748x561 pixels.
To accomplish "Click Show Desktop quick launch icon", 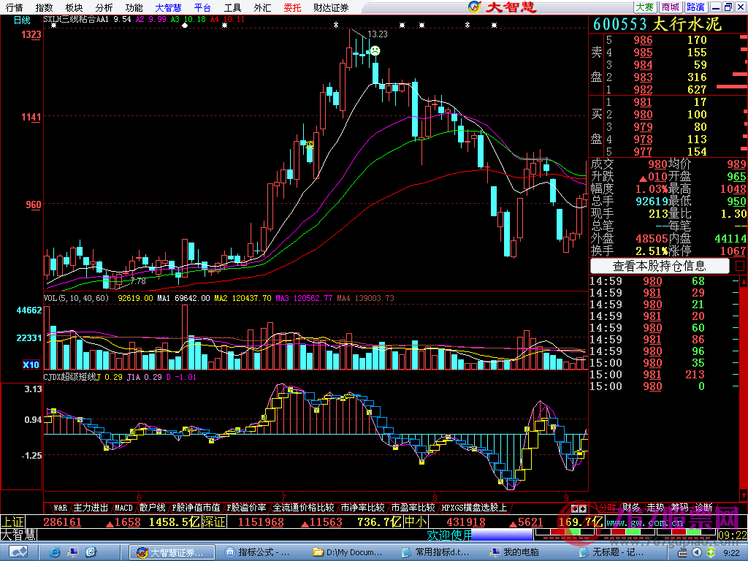I will click(73, 552).
